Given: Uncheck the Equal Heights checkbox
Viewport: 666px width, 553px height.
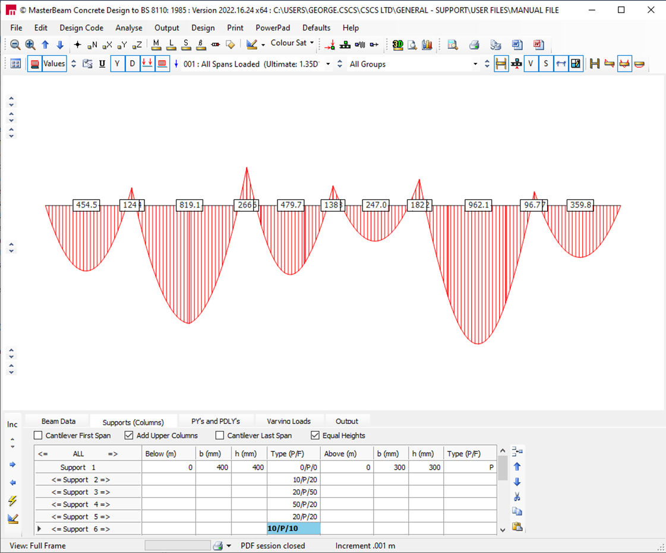Looking at the screenshot, I should 315,435.
